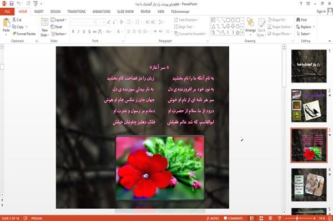Image resolution: width=333 pixels, height=221 pixels.
Task: Toggle Italic formatting
Action: (78, 32)
